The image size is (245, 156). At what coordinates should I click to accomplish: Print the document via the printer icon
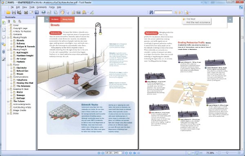click(x=26, y=12)
